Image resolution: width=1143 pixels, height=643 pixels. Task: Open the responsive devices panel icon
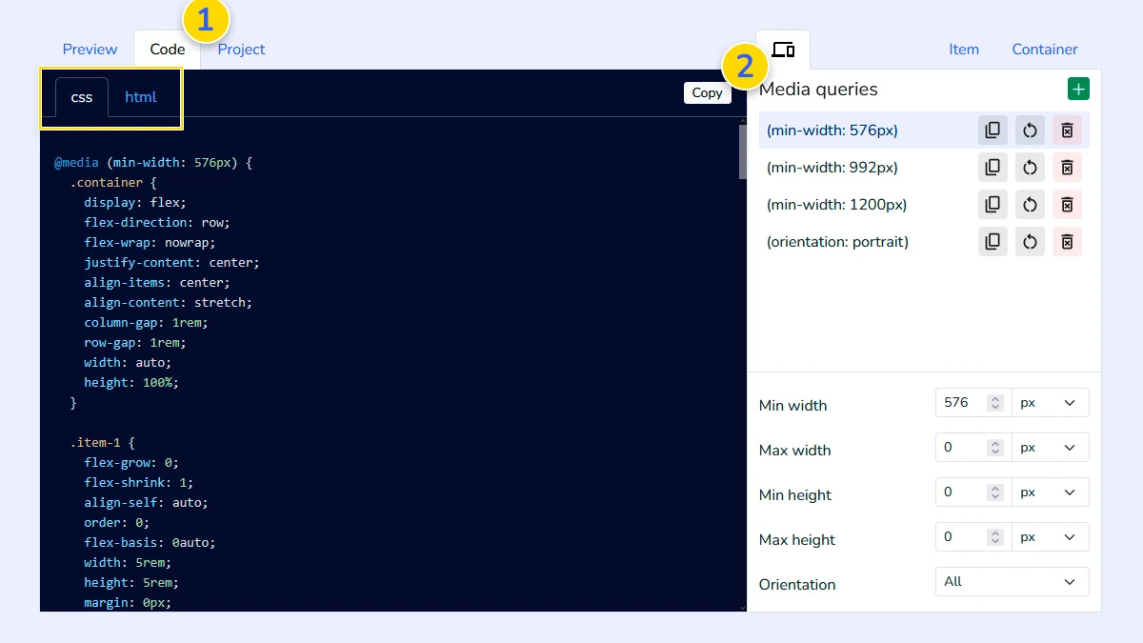(782, 50)
